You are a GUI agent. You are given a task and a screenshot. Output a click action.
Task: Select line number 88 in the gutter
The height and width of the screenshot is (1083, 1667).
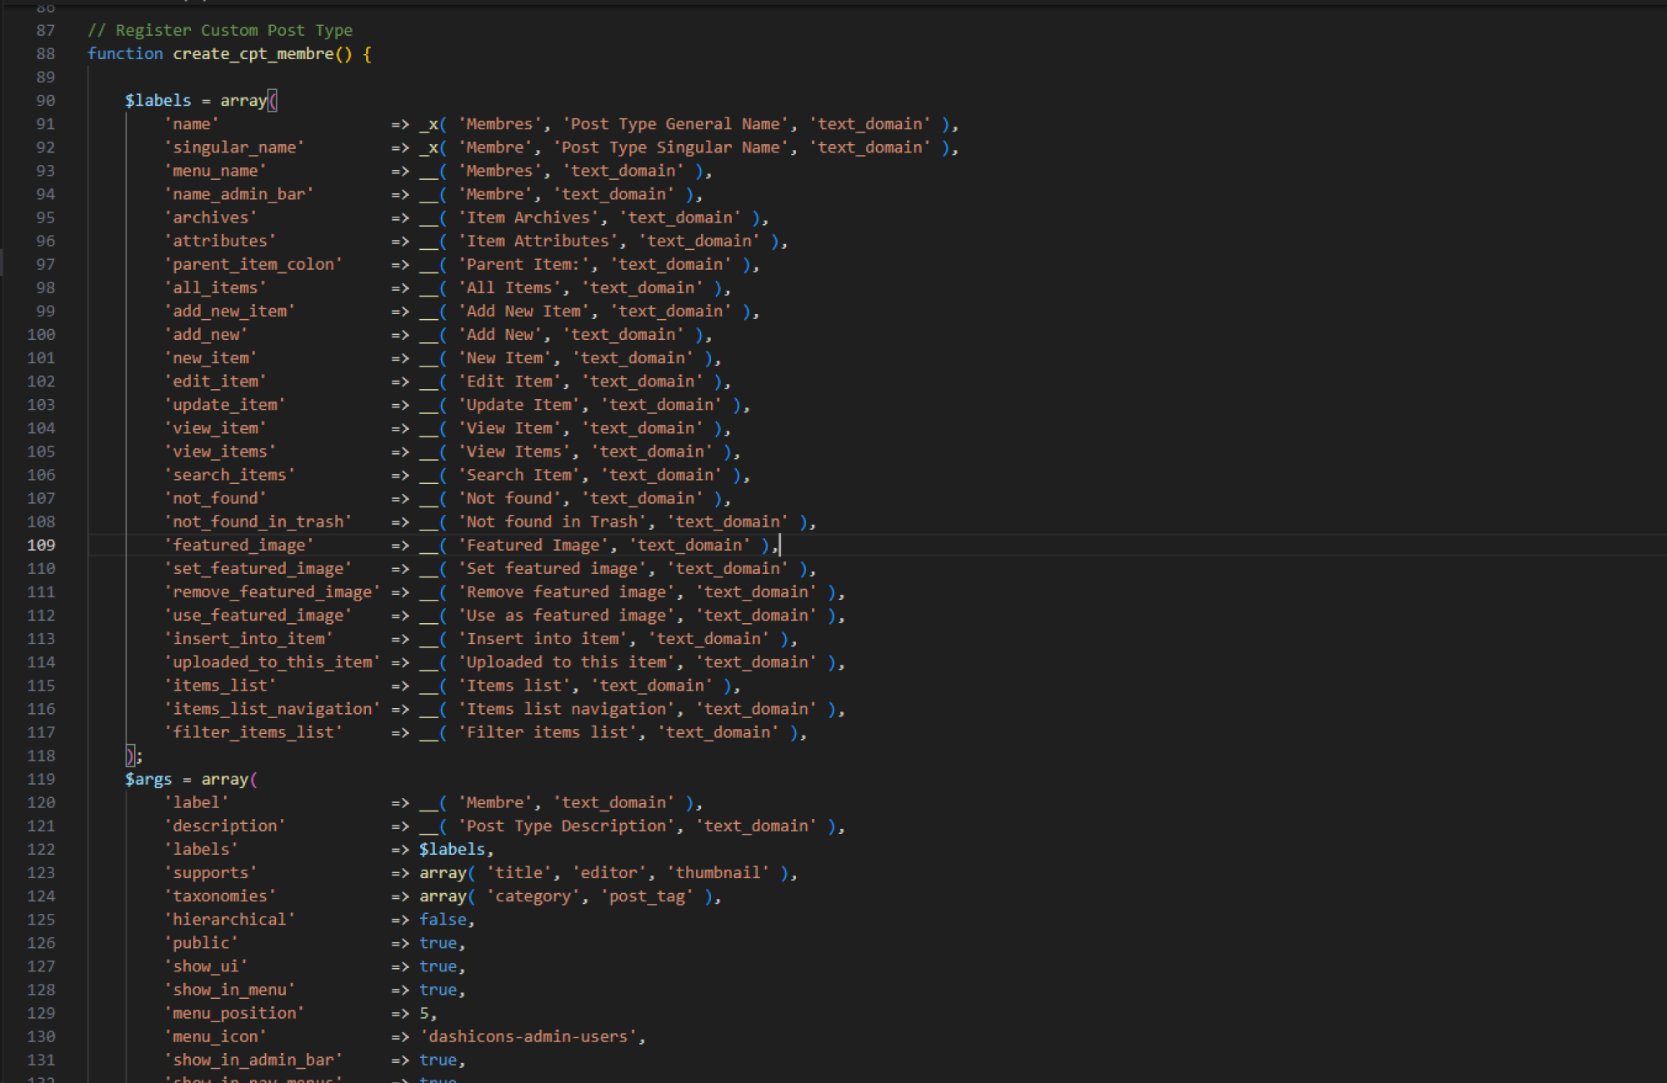45,53
